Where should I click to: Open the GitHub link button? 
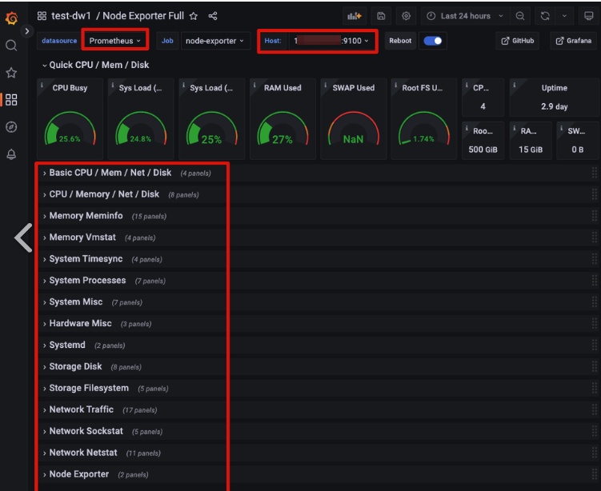(518, 41)
